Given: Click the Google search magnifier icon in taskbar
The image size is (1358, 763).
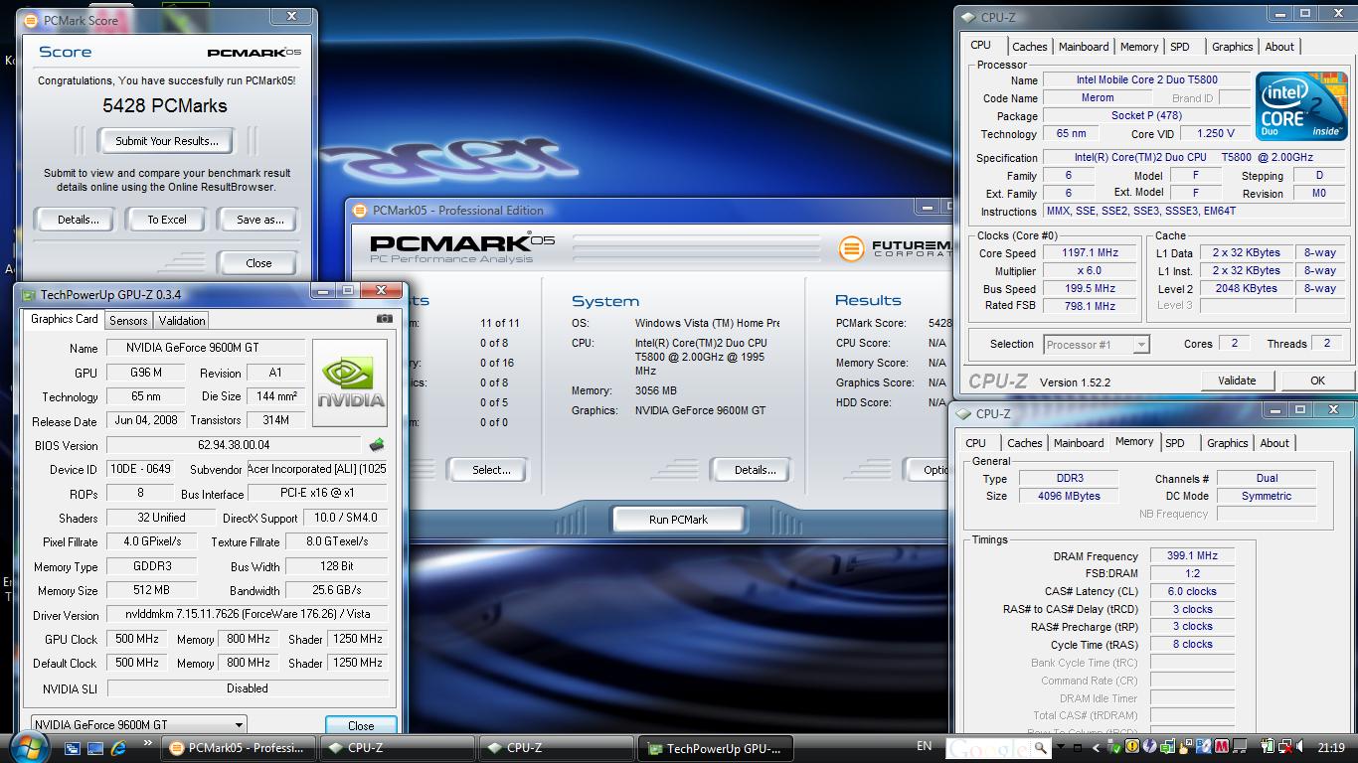Looking at the screenshot, I should [x=1040, y=747].
